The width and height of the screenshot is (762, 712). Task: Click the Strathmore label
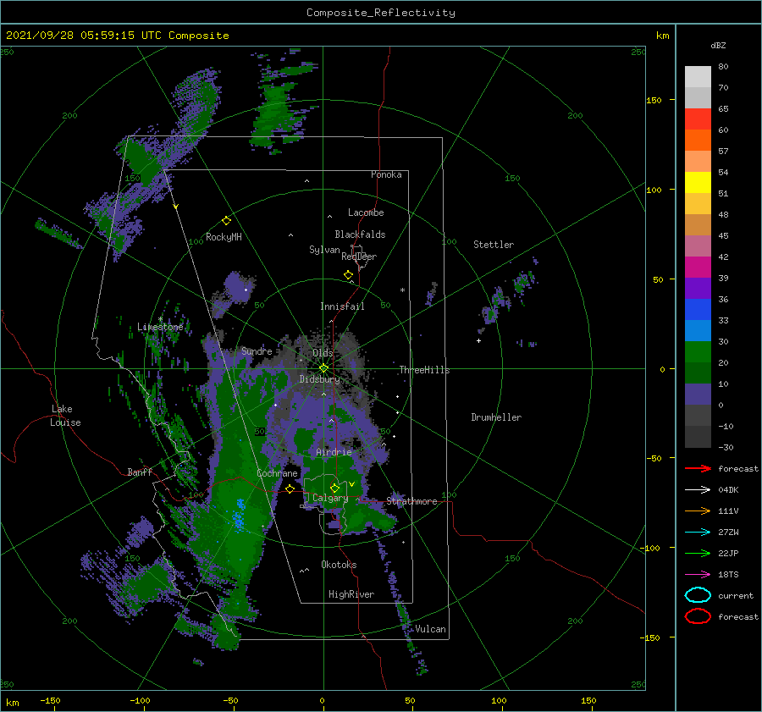[x=411, y=501]
